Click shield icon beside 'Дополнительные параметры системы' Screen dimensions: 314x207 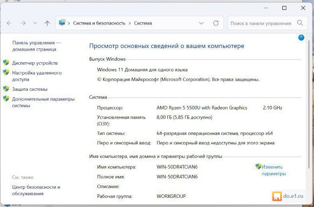coord(6,98)
